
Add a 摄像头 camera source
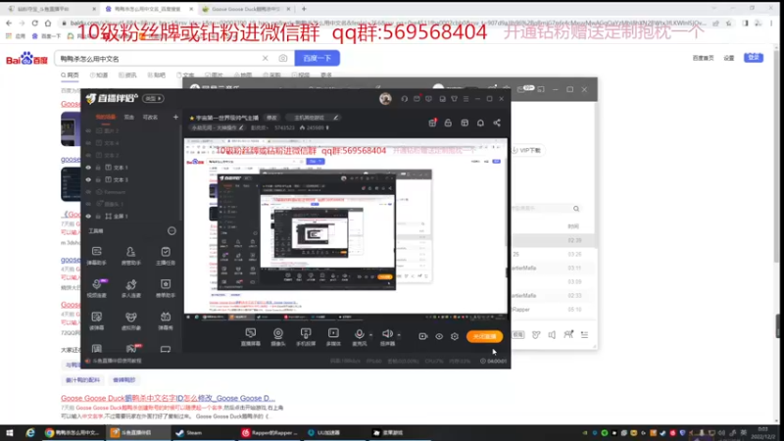[278, 336]
